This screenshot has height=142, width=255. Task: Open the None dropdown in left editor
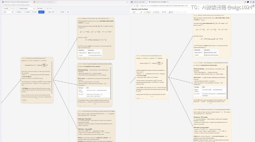tap(8, 12)
